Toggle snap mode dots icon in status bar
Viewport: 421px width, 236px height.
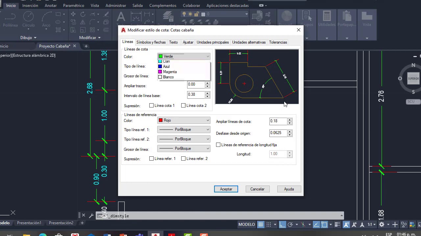pos(269,225)
